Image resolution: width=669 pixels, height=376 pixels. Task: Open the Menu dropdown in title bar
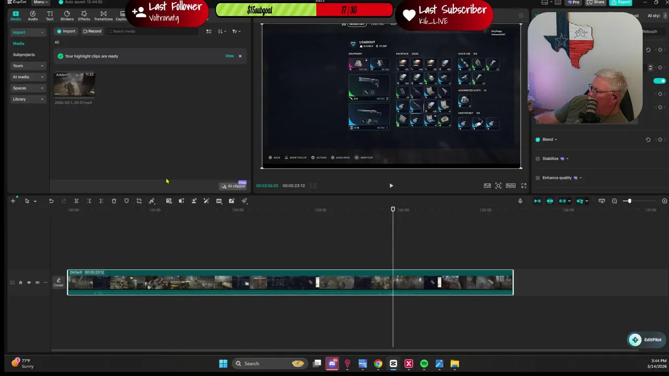[x=40, y=2]
